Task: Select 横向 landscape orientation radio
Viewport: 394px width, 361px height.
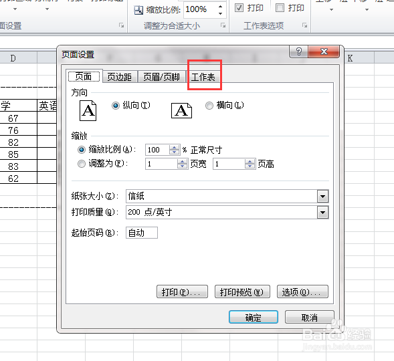Action: coord(209,106)
